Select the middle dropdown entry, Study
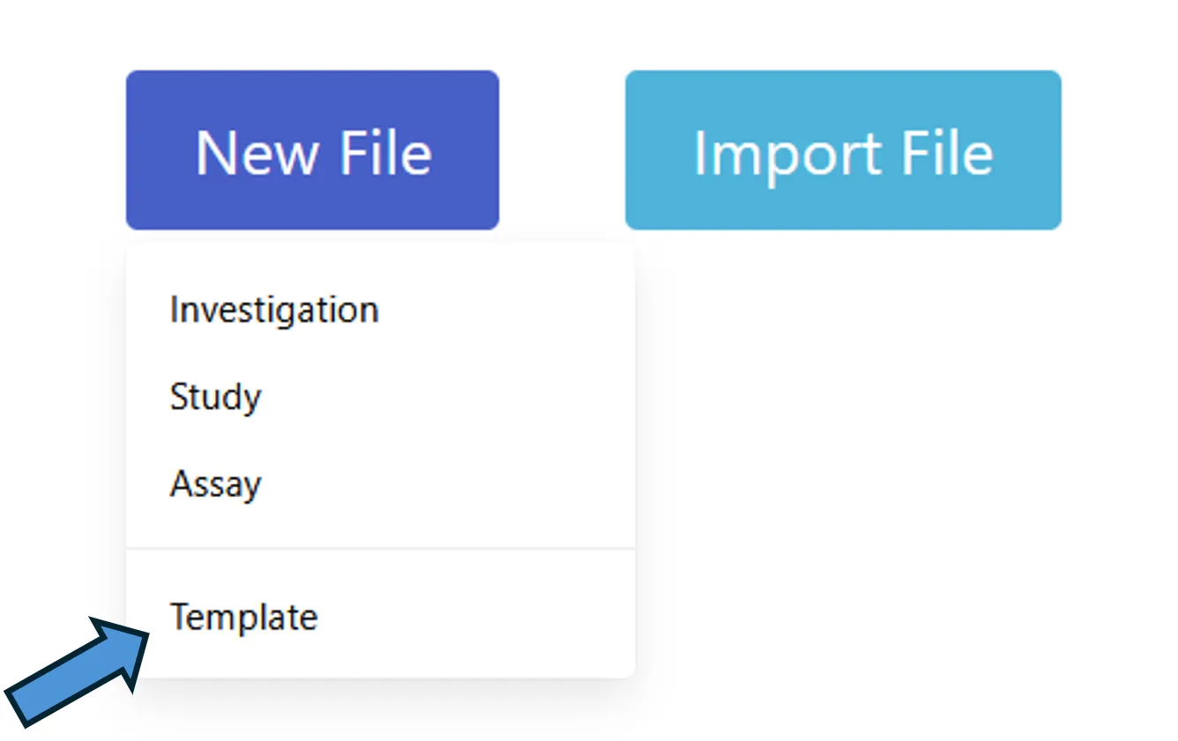Viewport: 1178px width, 741px height. click(x=380, y=396)
